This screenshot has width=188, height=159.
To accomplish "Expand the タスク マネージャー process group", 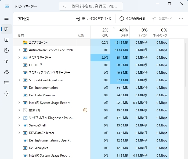I will pos(19,58).
